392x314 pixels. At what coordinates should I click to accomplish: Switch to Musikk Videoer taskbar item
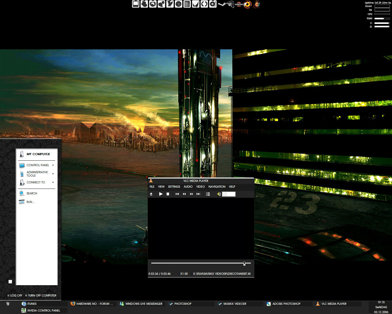click(240, 304)
